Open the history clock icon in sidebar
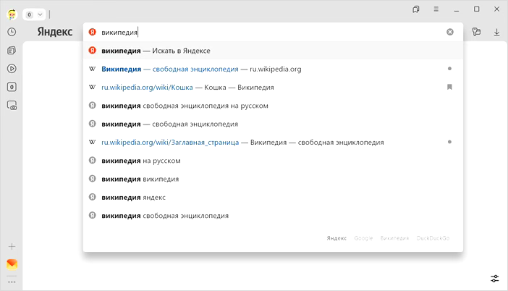This screenshot has width=508, height=291. click(12, 32)
